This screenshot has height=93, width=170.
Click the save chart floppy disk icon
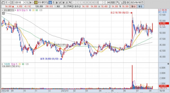coord(125,2)
